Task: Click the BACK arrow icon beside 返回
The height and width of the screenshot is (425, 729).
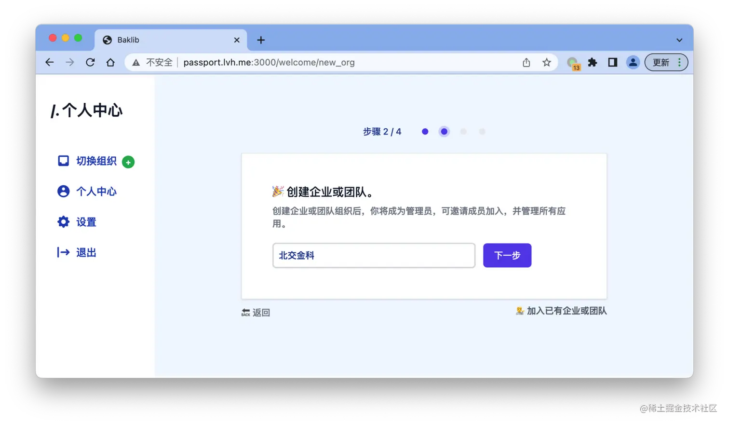Action: coord(246,313)
